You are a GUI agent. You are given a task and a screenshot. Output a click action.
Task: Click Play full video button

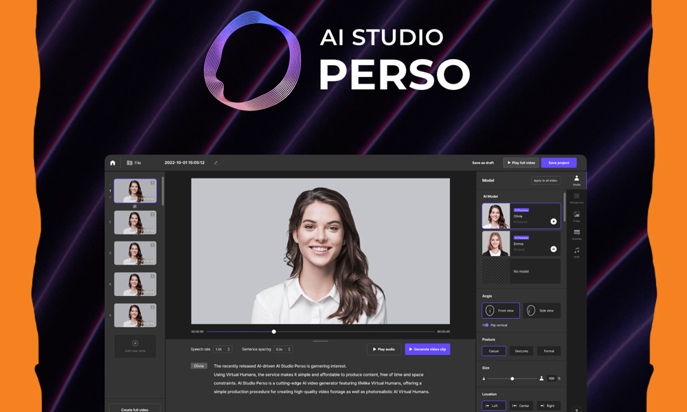point(521,163)
